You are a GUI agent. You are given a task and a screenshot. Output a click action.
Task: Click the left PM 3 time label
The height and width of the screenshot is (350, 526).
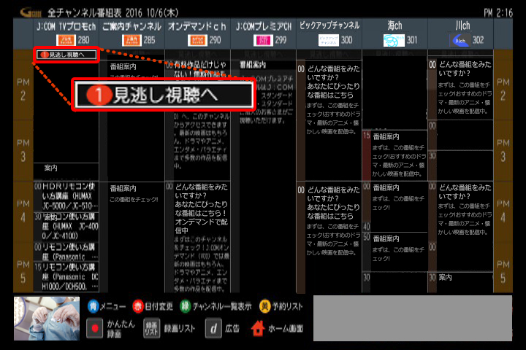click(x=23, y=150)
